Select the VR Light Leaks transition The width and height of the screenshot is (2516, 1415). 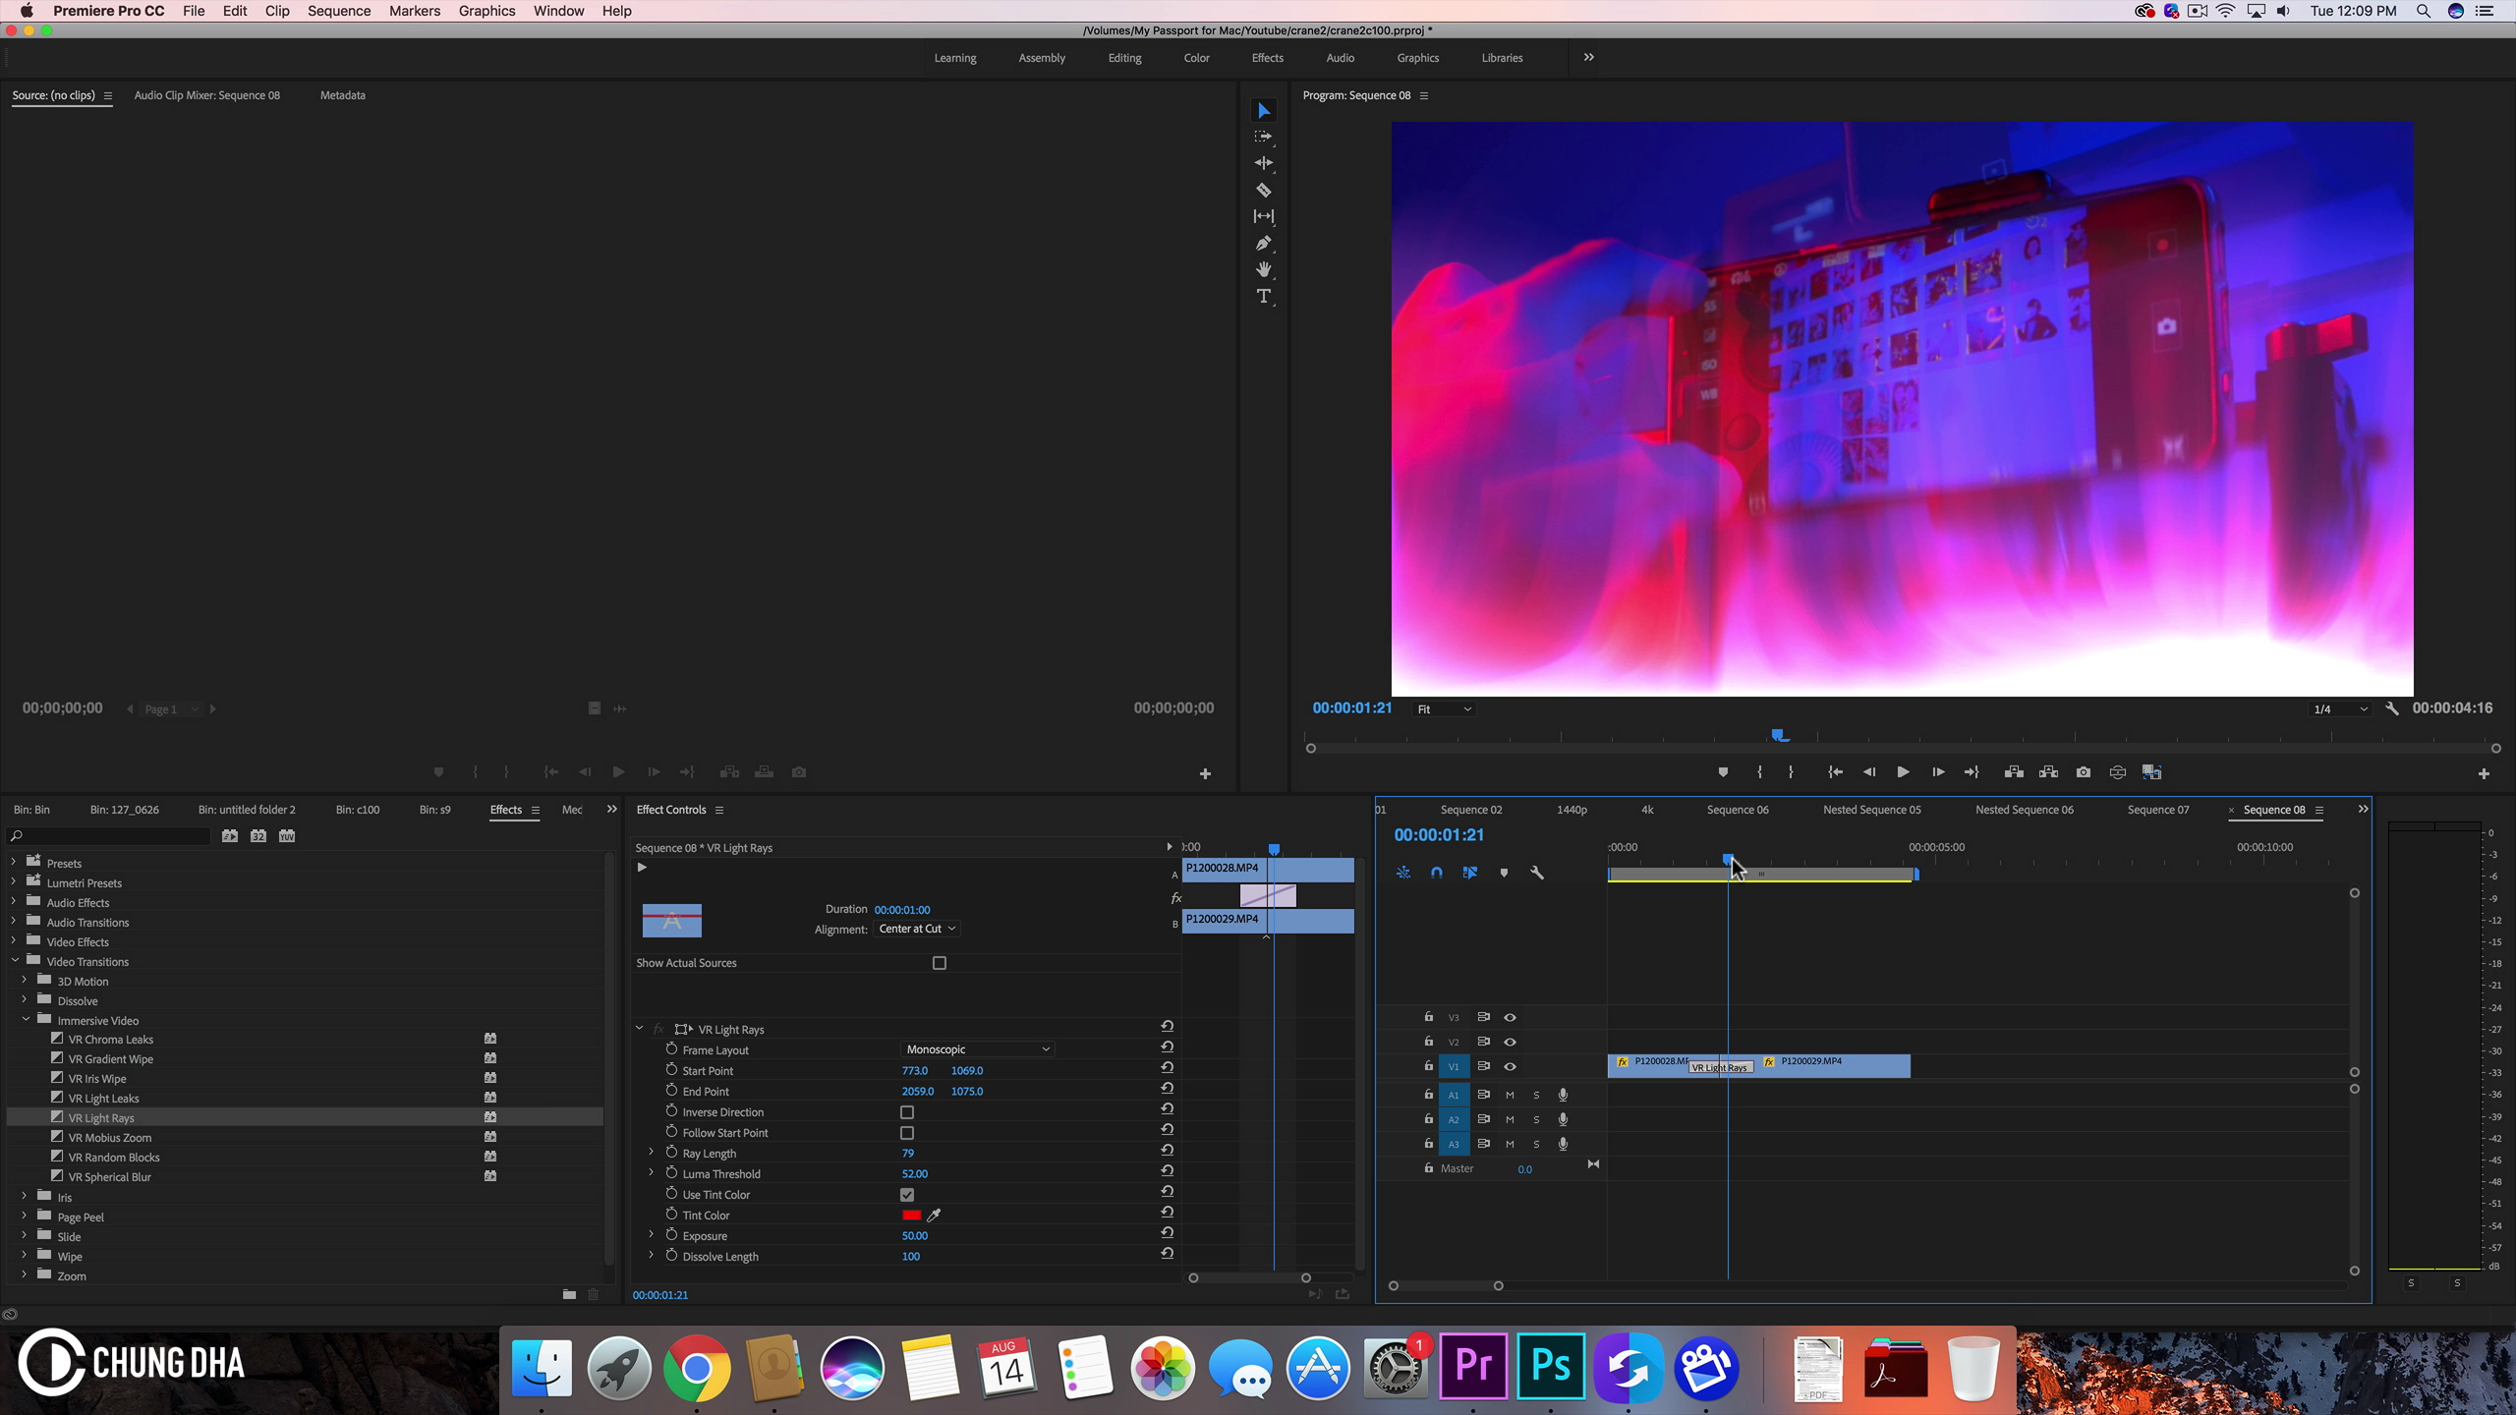point(103,1099)
